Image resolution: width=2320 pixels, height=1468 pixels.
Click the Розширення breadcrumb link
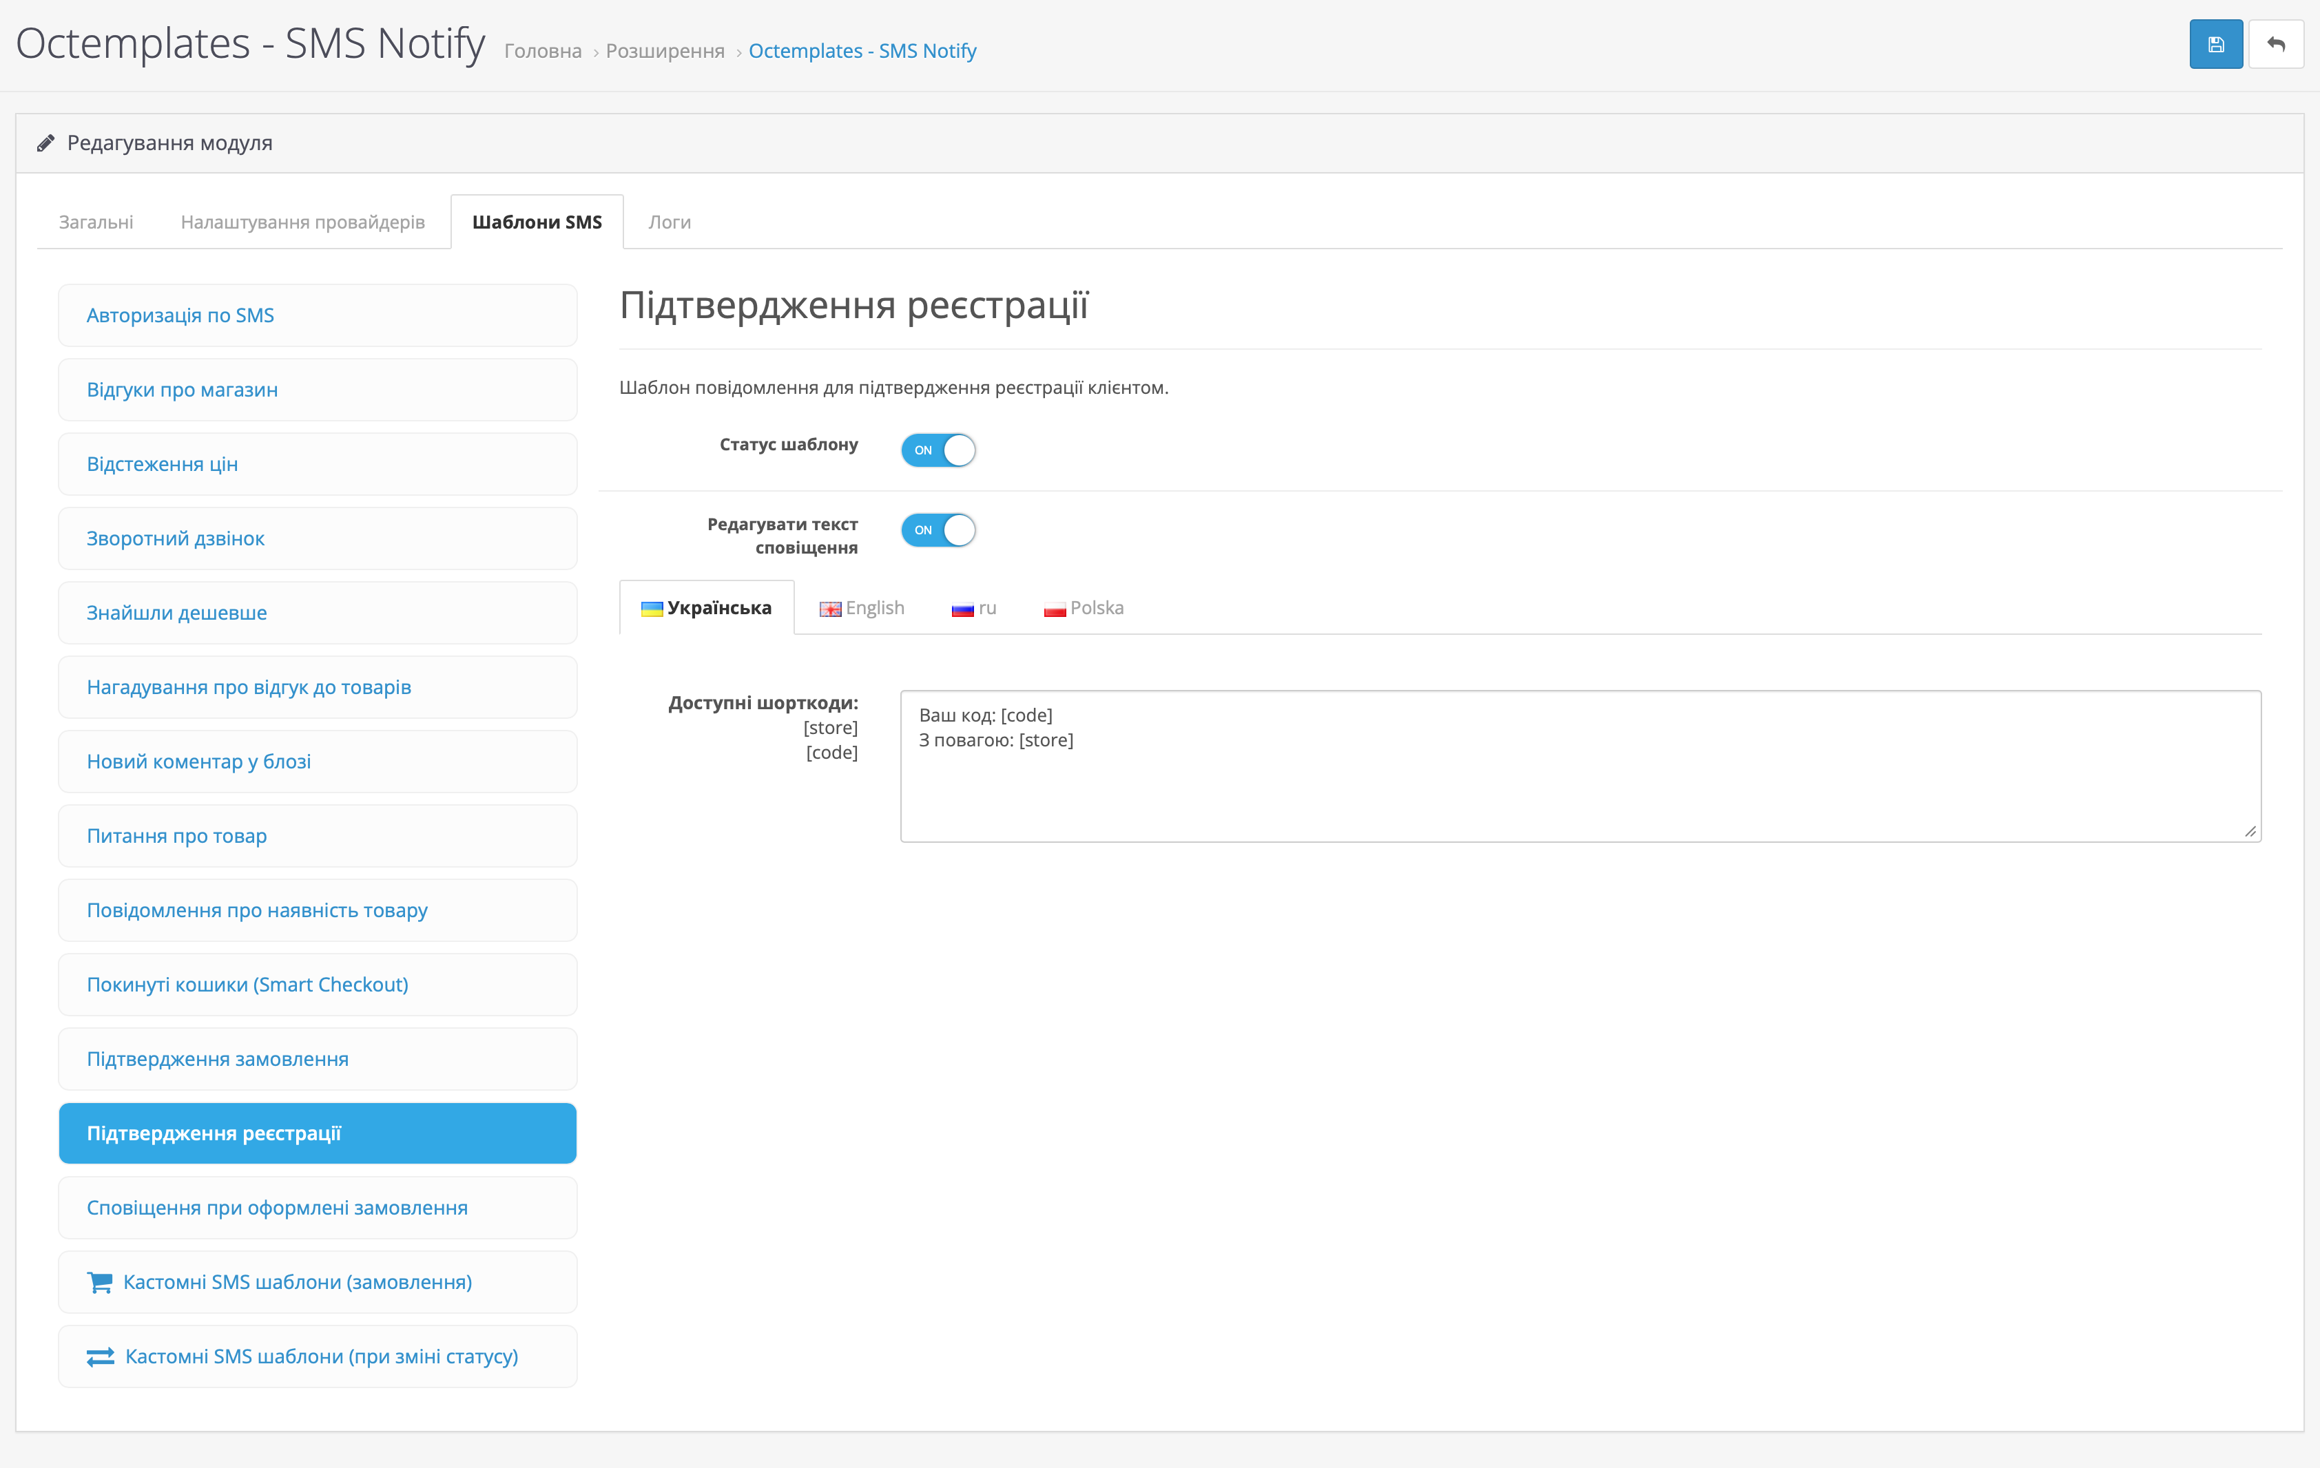[665, 51]
